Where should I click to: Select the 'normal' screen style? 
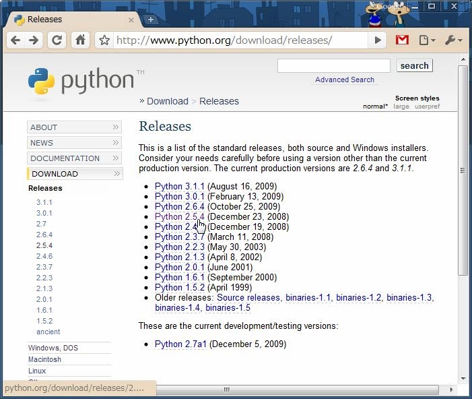coord(375,106)
